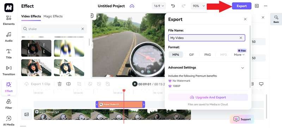Pick the top-left dark effect thumbnail

36,48
